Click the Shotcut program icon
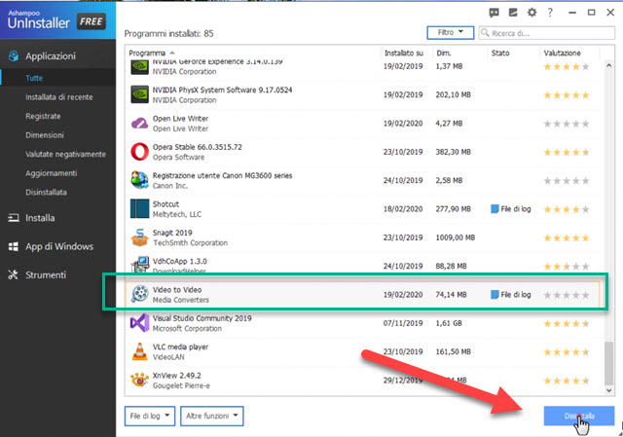This screenshot has width=623, height=437. (140, 209)
